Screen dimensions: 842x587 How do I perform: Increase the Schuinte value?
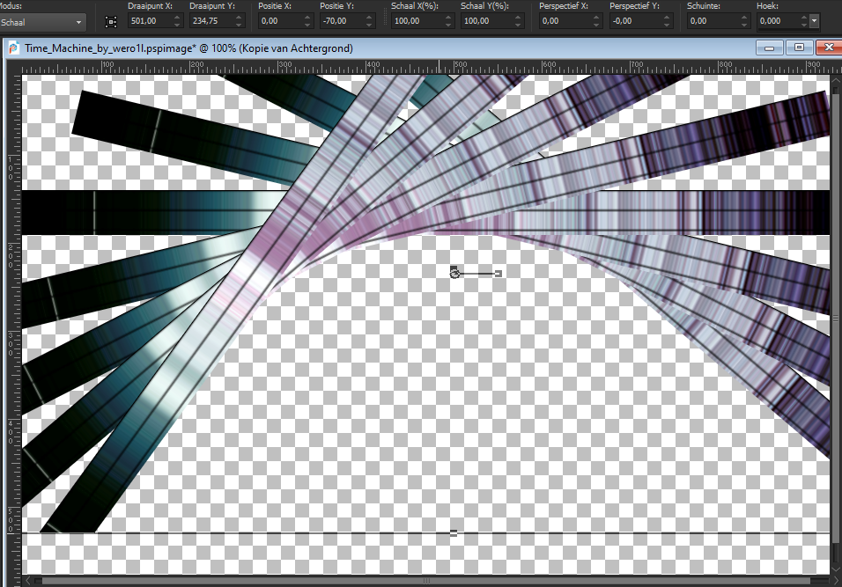pos(744,18)
